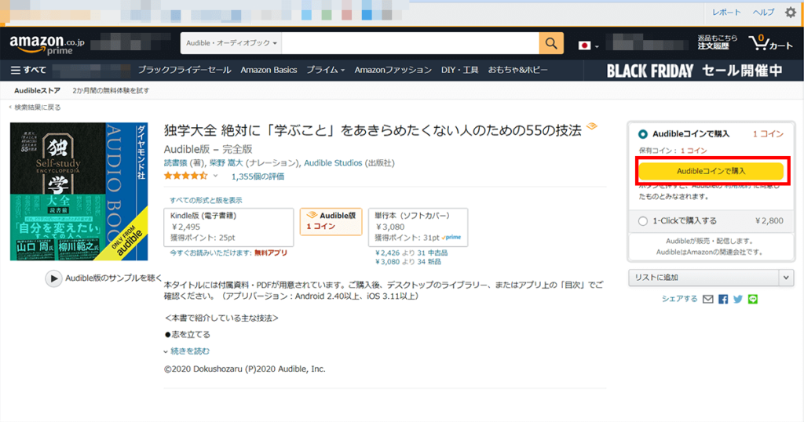Open 31 中古品 used offers link
Screen dimensions: 804x422
tap(433, 253)
